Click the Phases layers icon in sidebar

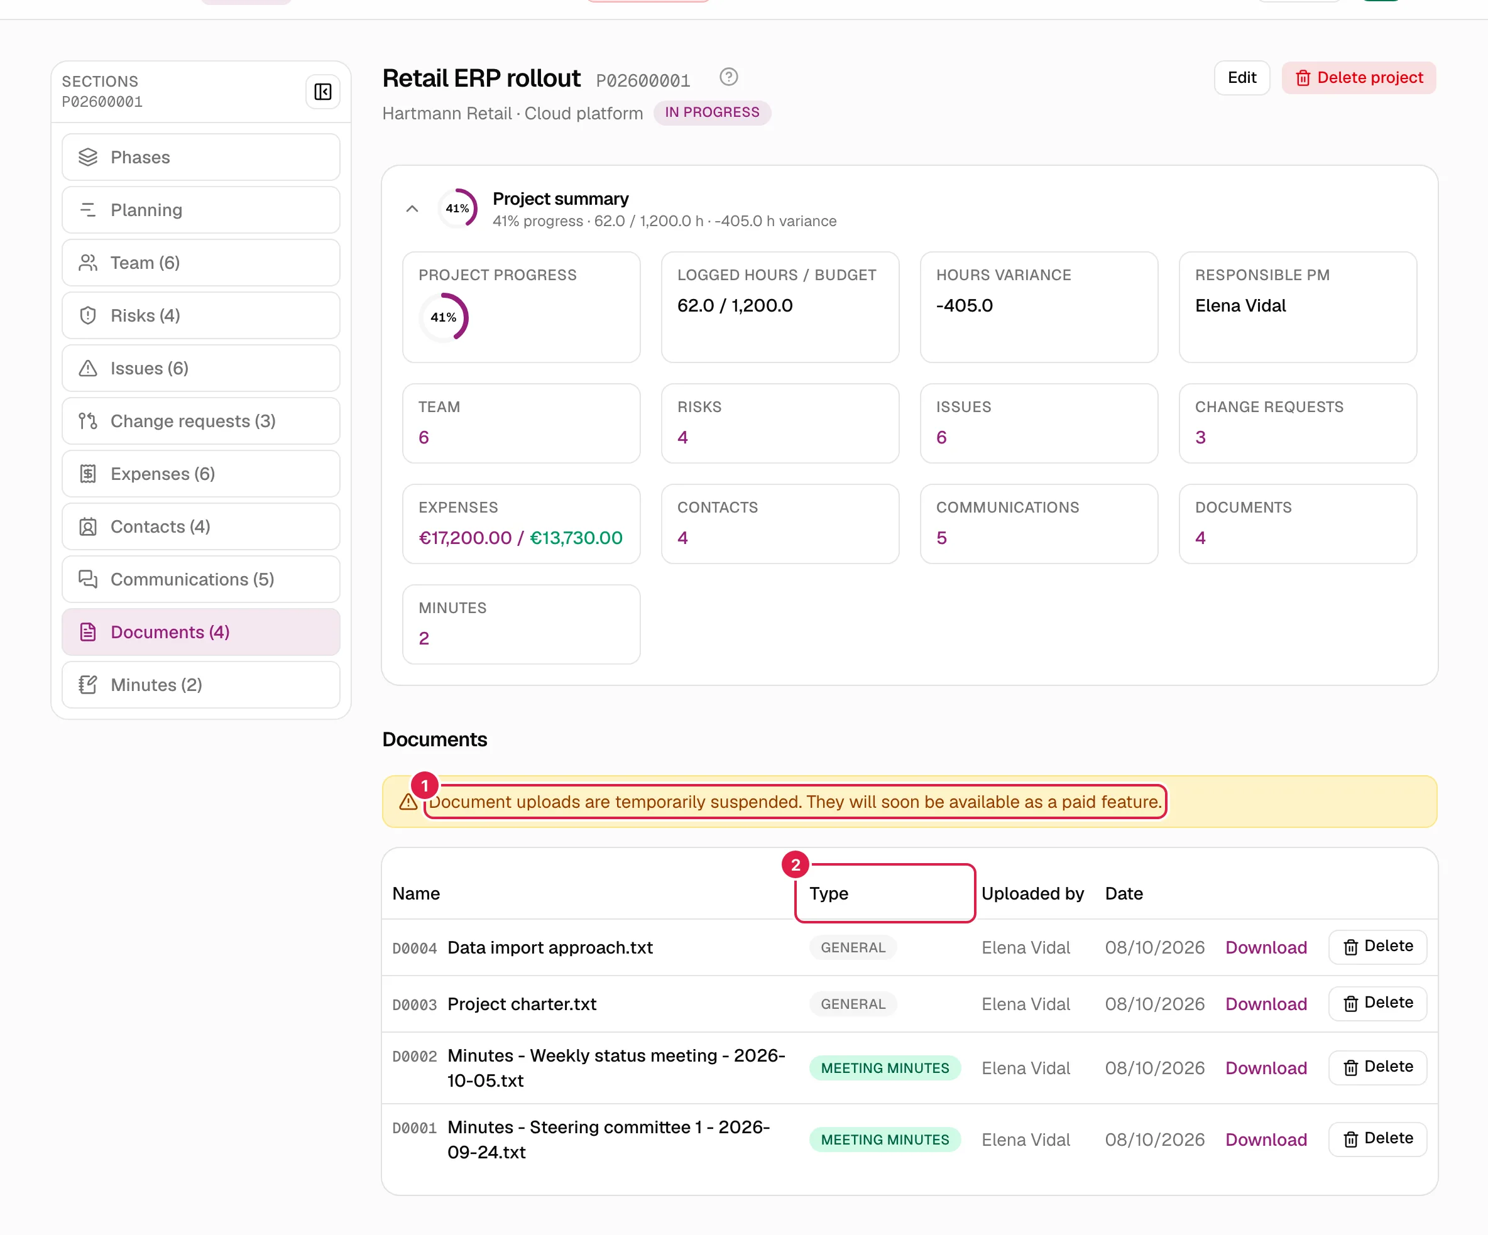(x=88, y=157)
